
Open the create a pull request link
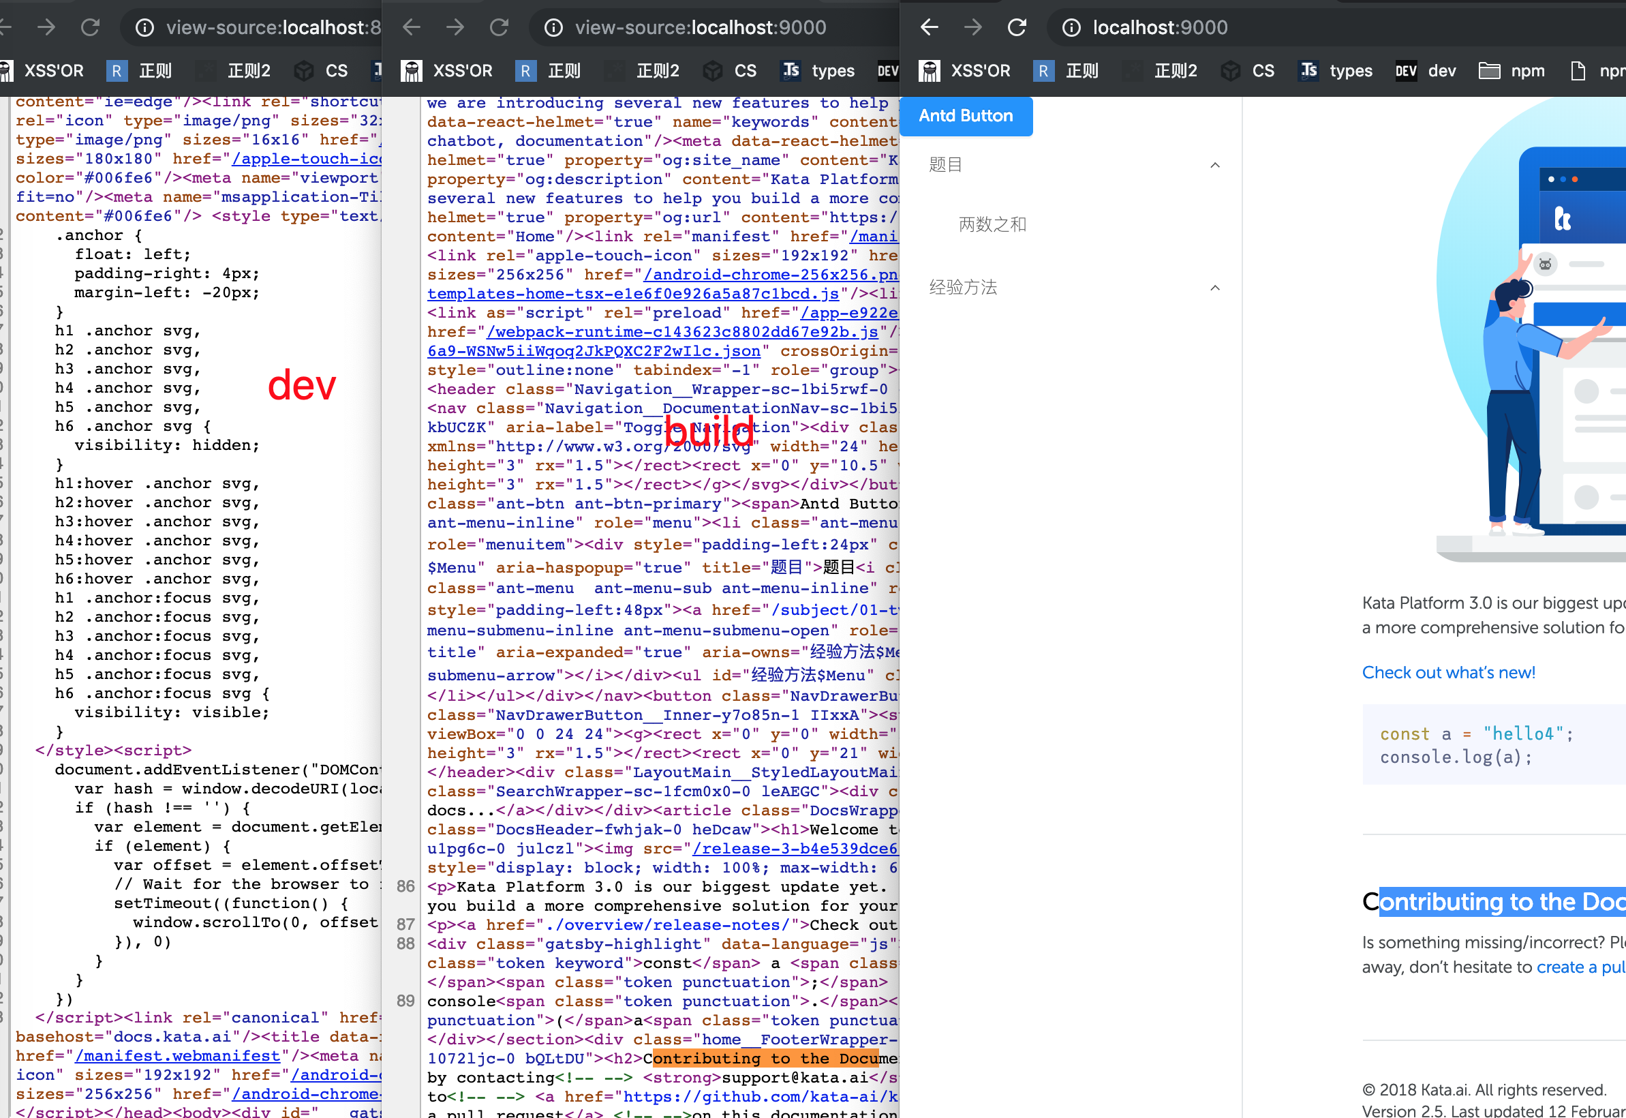1580,967
